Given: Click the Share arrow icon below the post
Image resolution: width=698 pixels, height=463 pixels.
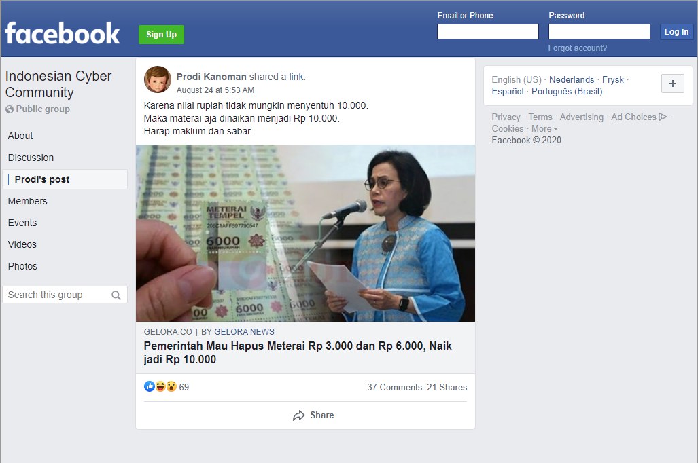Looking at the screenshot, I should (x=298, y=415).
